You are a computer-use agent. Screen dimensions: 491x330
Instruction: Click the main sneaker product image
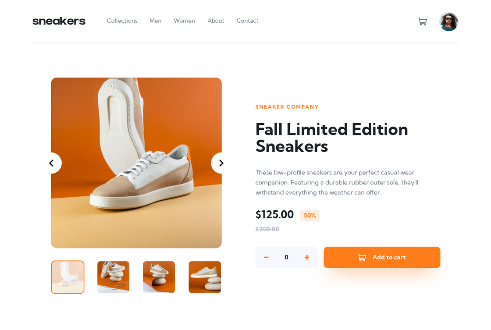(136, 163)
